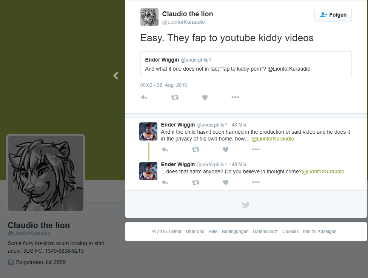
Task: Go to previous tweet with left chevron
Action: [x=116, y=76]
